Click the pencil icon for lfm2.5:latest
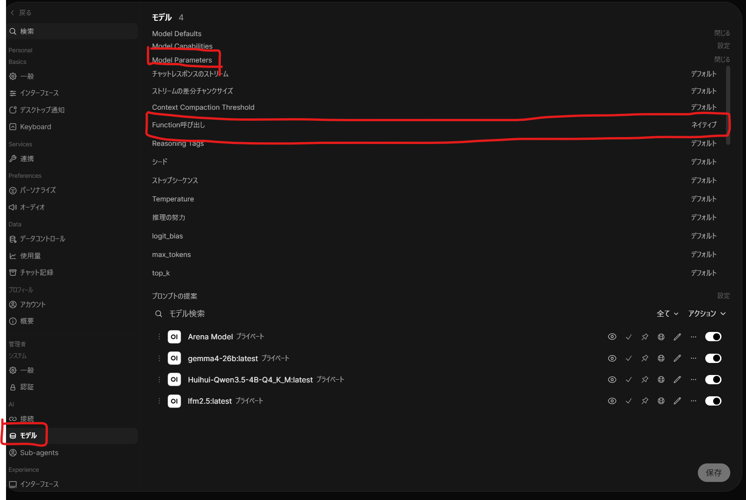 point(677,401)
